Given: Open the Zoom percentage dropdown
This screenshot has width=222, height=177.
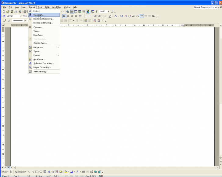Looking at the screenshot, I should pyautogui.click(x=109, y=12).
